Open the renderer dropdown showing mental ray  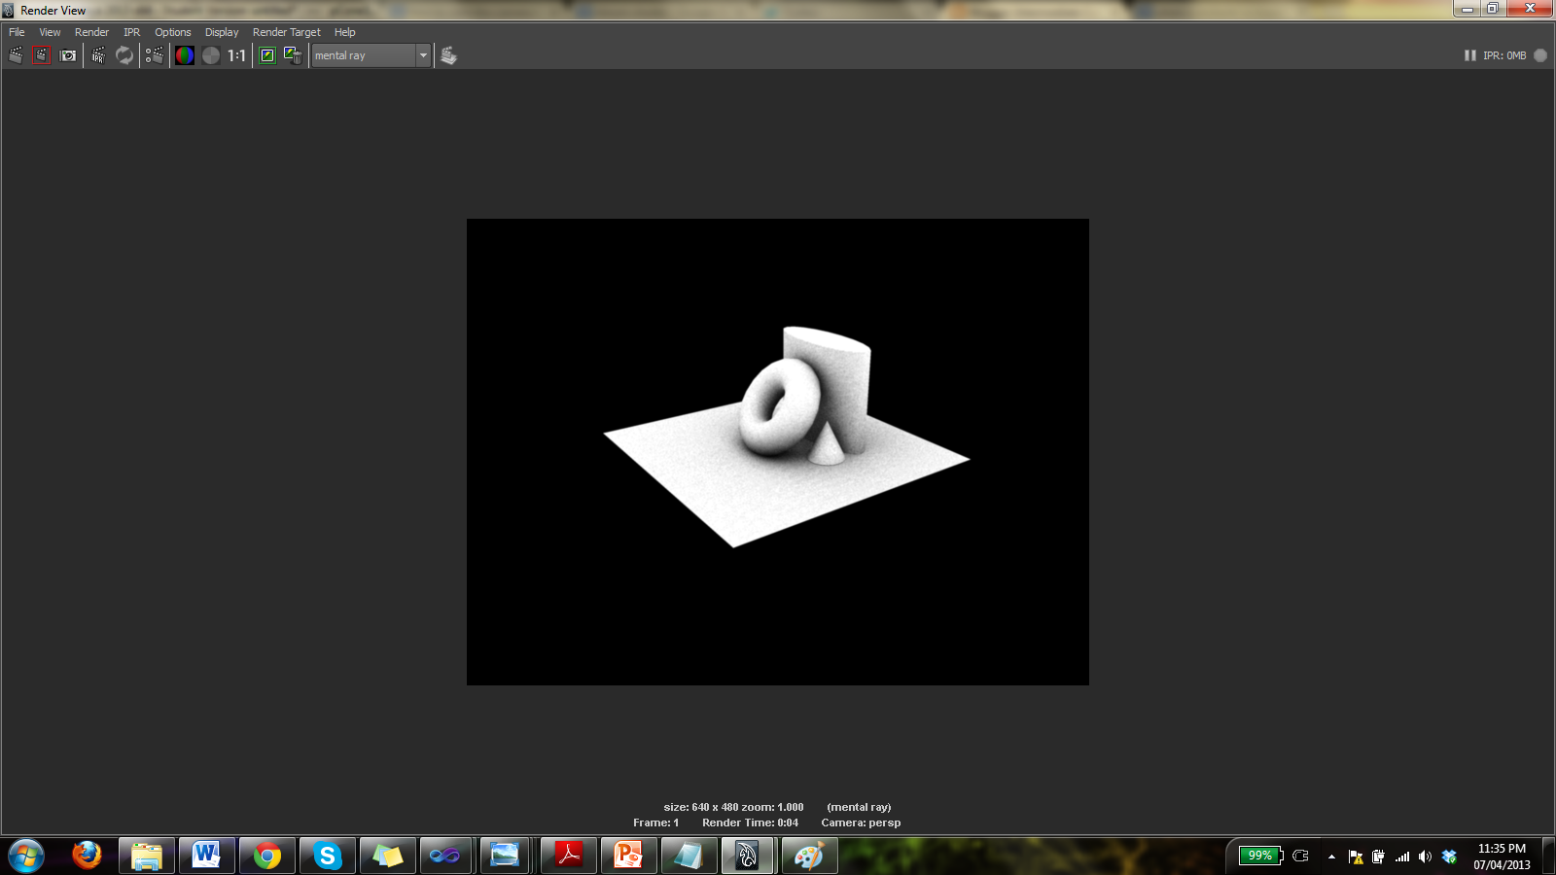click(x=423, y=55)
